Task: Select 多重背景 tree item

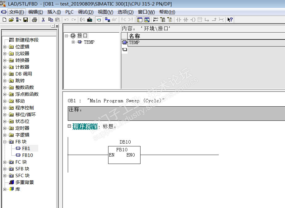Action: [x=25, y=182]
